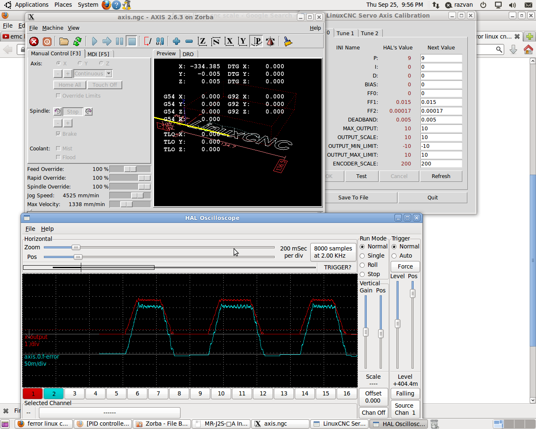Set preview to Z top view

pos(202,41)
